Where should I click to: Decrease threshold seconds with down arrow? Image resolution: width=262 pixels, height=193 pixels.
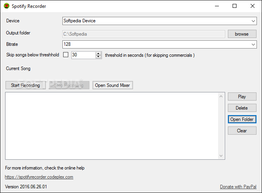pyautogui.click(x=98, y=57)
